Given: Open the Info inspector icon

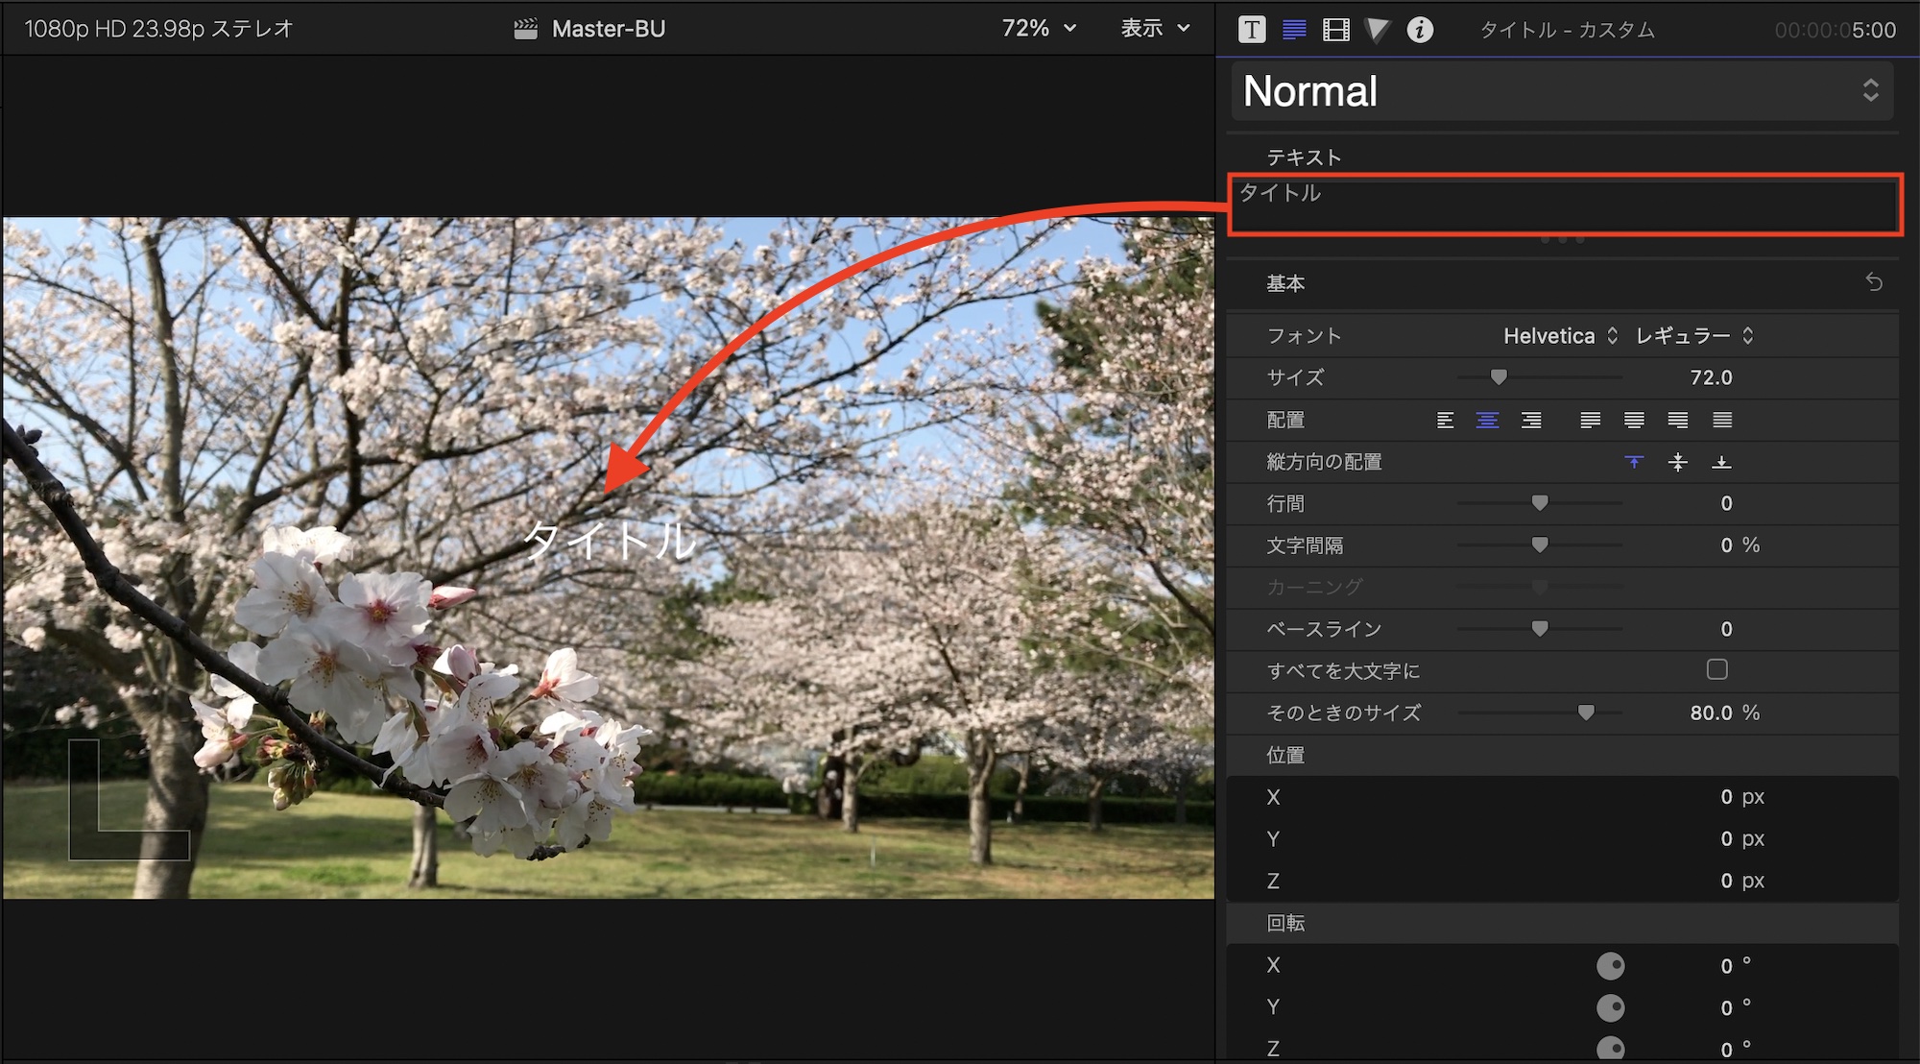Looking at the screenshot, I should pos(1420,30).
